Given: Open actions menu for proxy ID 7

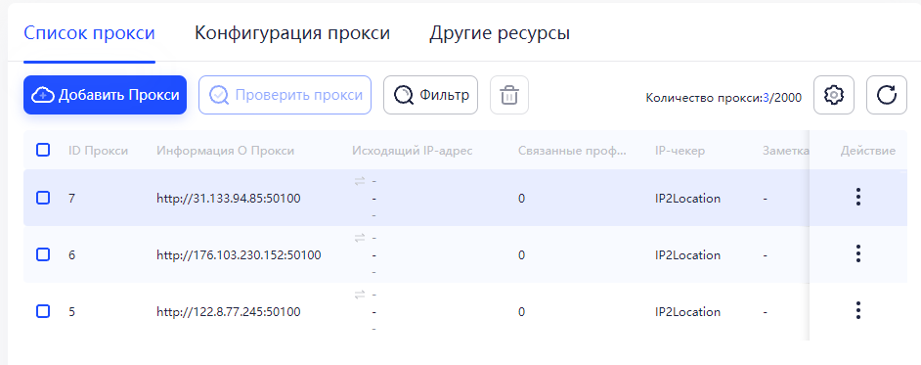Looking at the screenshot, I should point(858,197).
